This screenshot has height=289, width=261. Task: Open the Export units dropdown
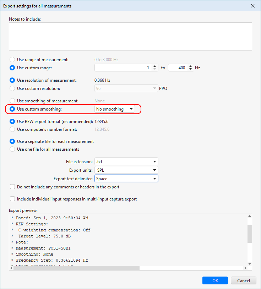tap(126, 170)
